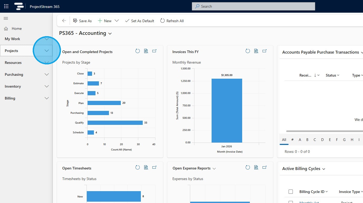Viewport: 363px width, 203px height.
Task: Collapse the sidebar with hamburger icon
Action: point(6,18)
